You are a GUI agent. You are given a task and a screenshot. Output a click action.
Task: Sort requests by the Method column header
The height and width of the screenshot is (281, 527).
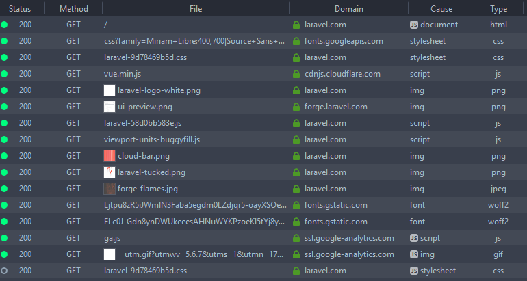74,9
